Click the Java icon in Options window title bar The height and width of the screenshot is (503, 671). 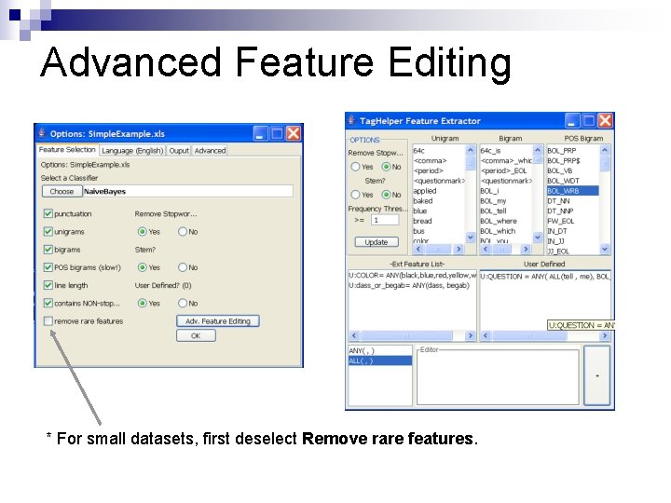click(x=42, y=133)
